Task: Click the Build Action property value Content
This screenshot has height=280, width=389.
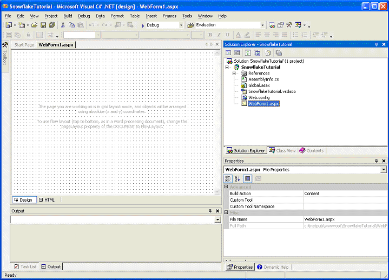Action: (x=345, y=194)
